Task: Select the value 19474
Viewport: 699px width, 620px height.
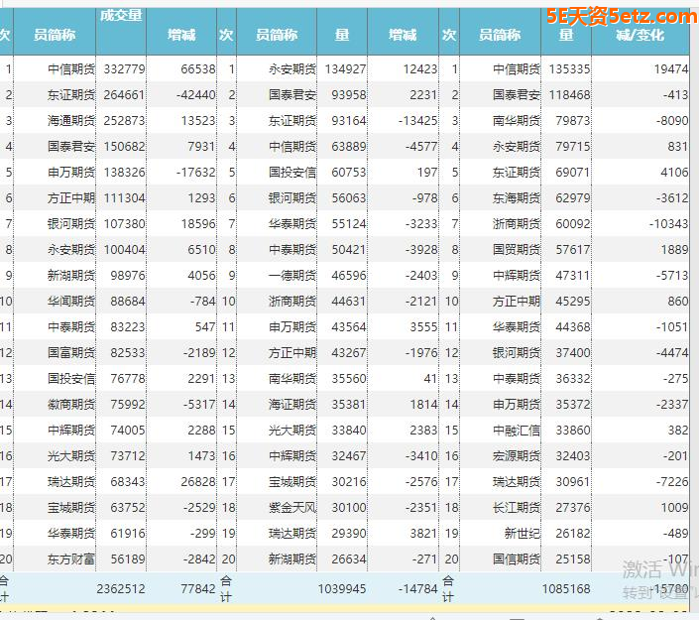Action: tap(671, 69)
